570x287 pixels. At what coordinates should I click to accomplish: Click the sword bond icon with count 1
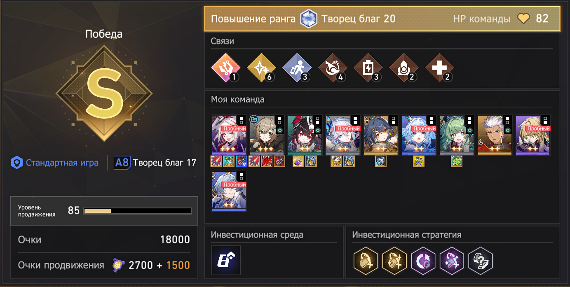click(x=225, y=68)
